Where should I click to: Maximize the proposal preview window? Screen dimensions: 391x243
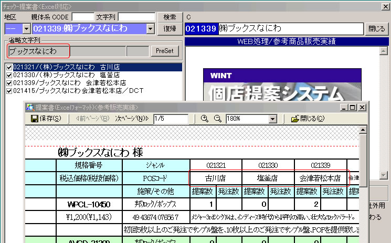coord(353,108)
